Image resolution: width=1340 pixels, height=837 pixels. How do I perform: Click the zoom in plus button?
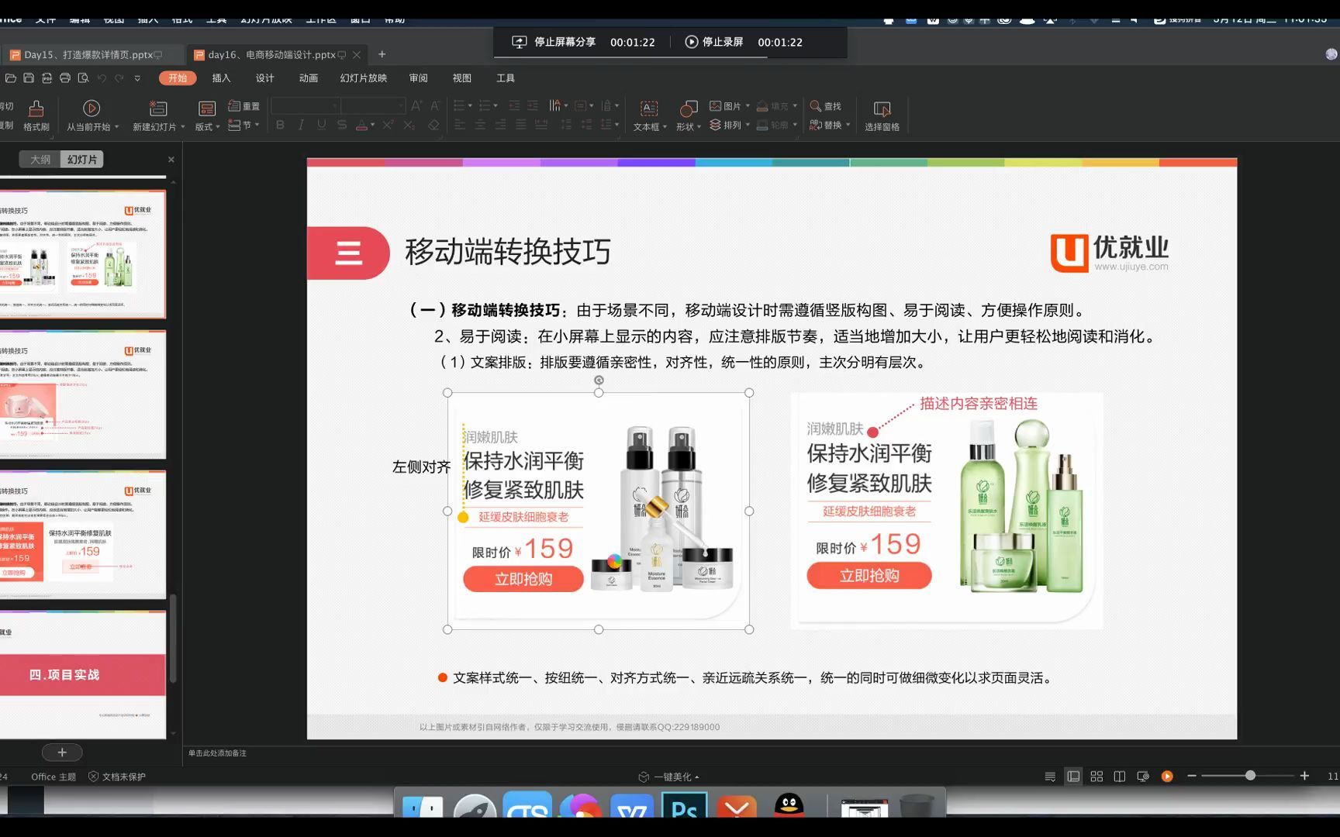tap(1304, 776)
